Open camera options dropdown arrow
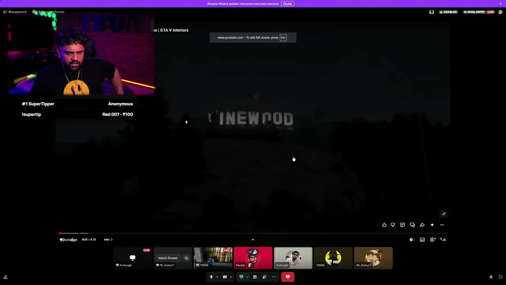 point(231,277)
